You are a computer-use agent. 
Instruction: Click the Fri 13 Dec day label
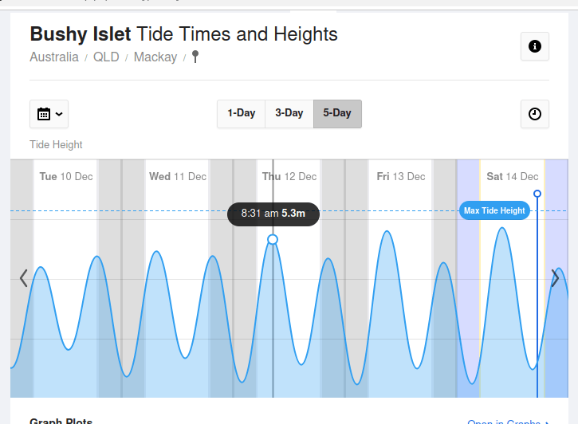[401, 176]
